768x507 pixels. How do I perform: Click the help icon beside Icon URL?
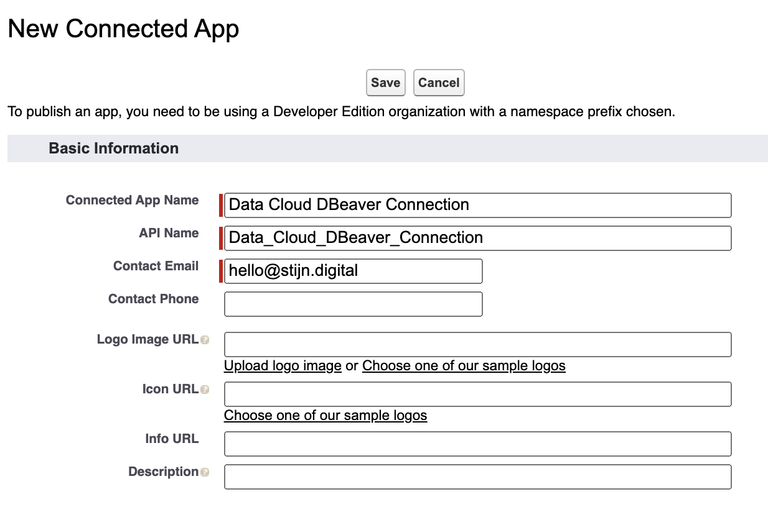(x=205, y=390)
